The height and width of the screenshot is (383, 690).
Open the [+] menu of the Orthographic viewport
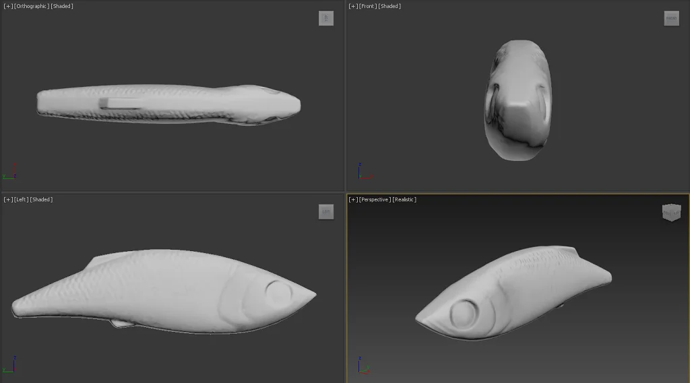coord(7,6)
